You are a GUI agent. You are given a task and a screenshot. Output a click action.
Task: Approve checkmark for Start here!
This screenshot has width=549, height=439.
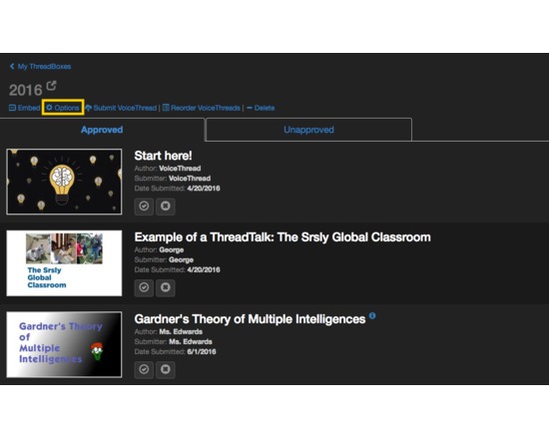point(144,206)
